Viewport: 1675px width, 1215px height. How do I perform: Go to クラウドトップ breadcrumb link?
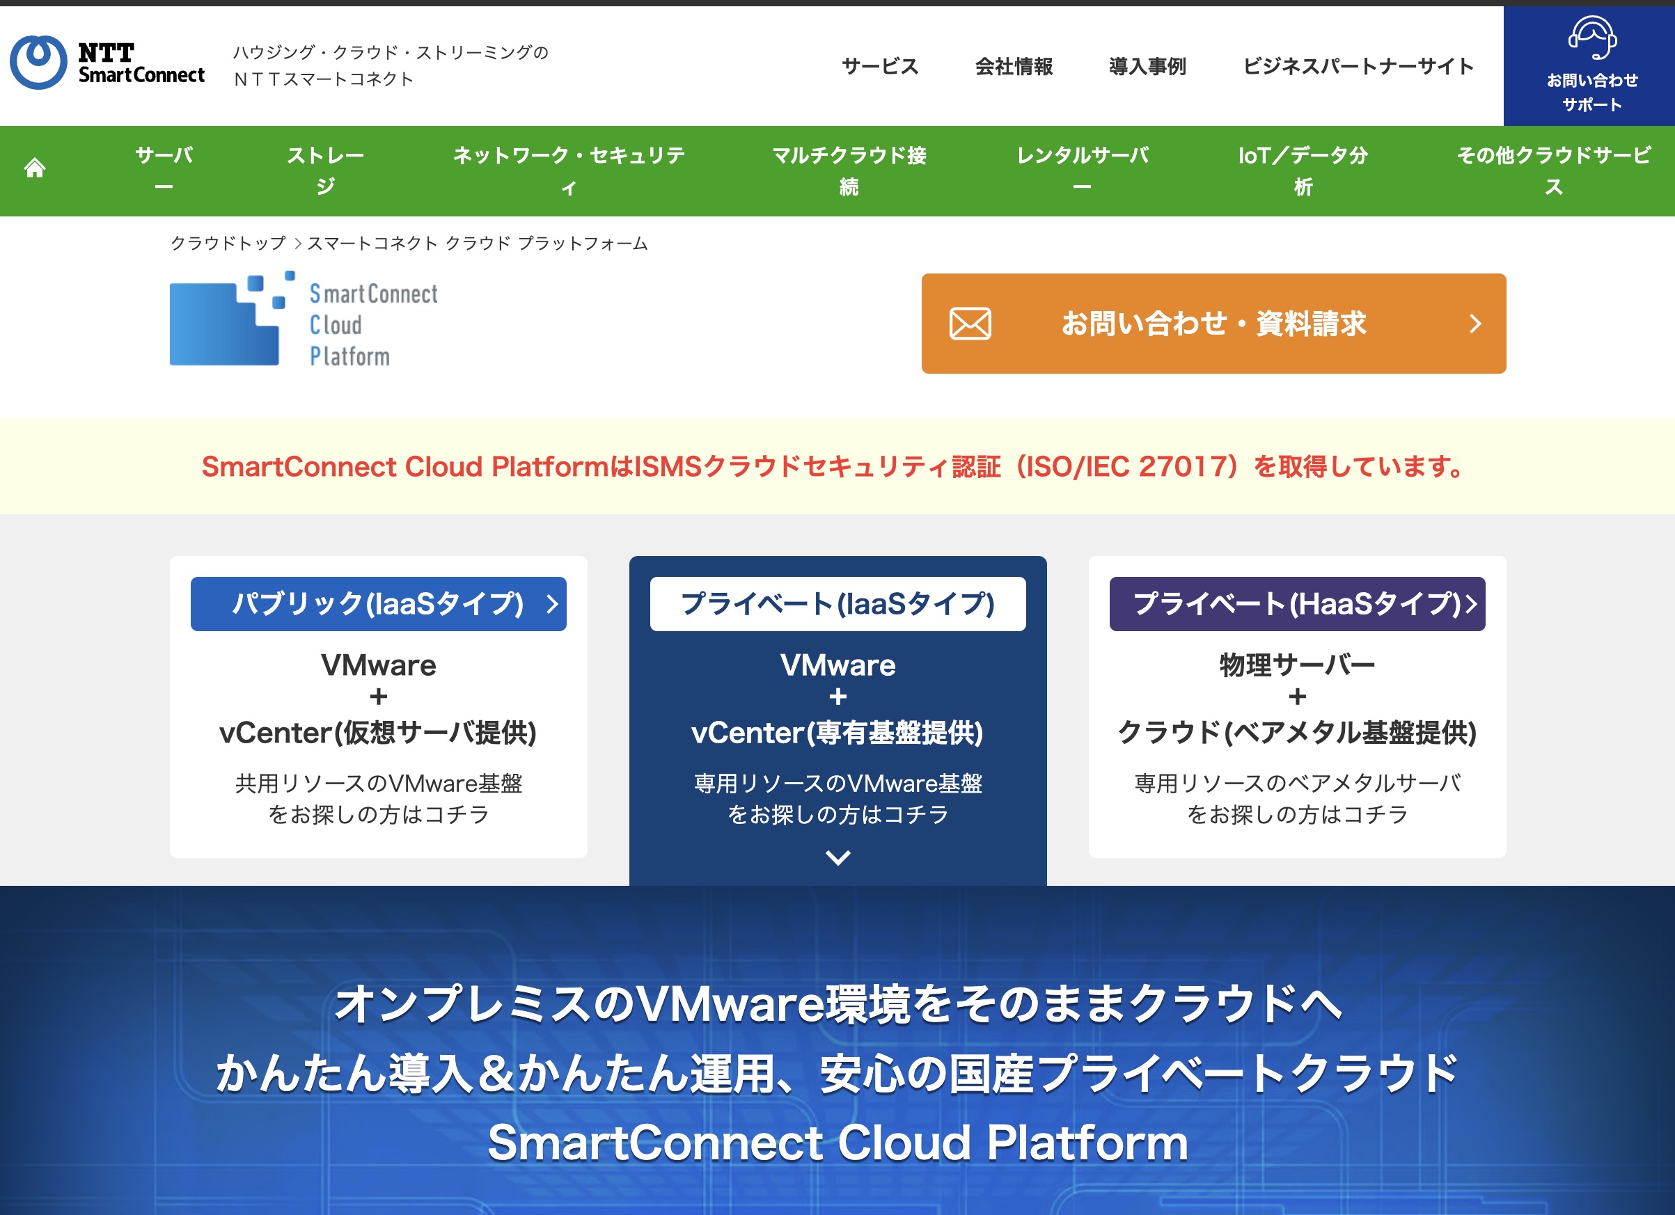pyautogui.click(x=228, y=243)
